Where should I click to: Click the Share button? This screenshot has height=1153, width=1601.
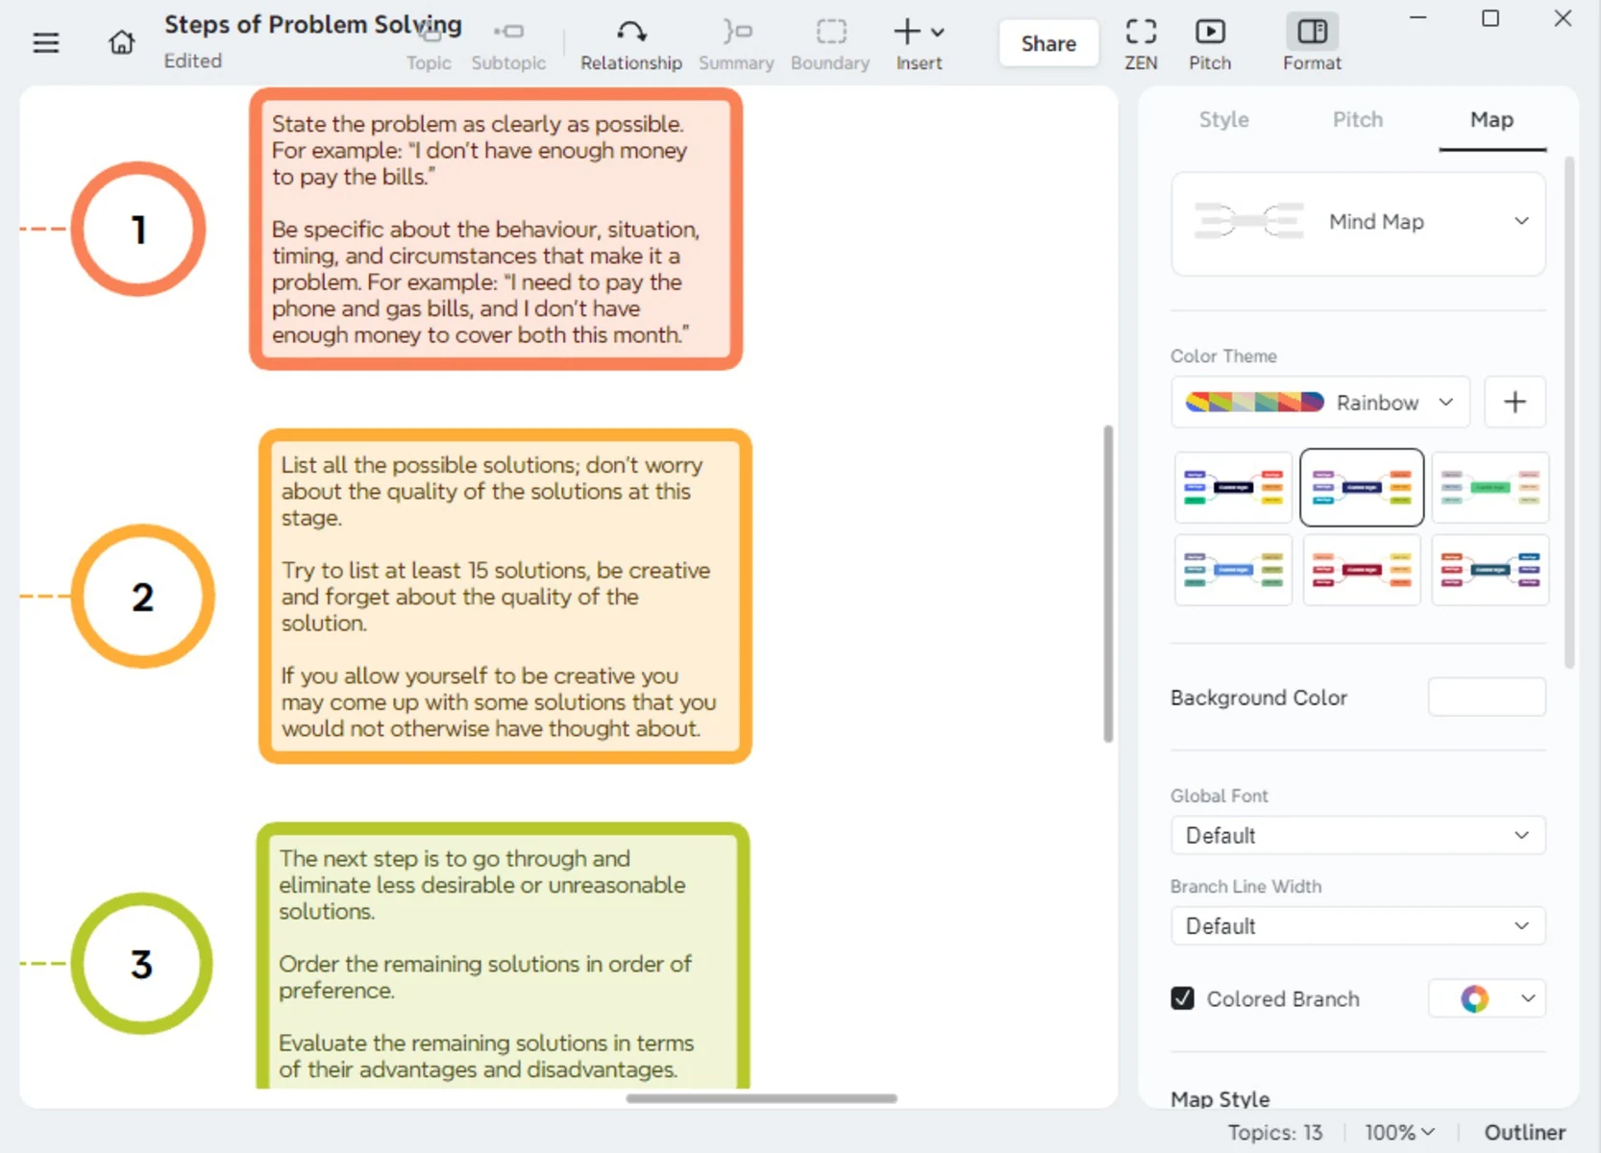click(1048, 43)
